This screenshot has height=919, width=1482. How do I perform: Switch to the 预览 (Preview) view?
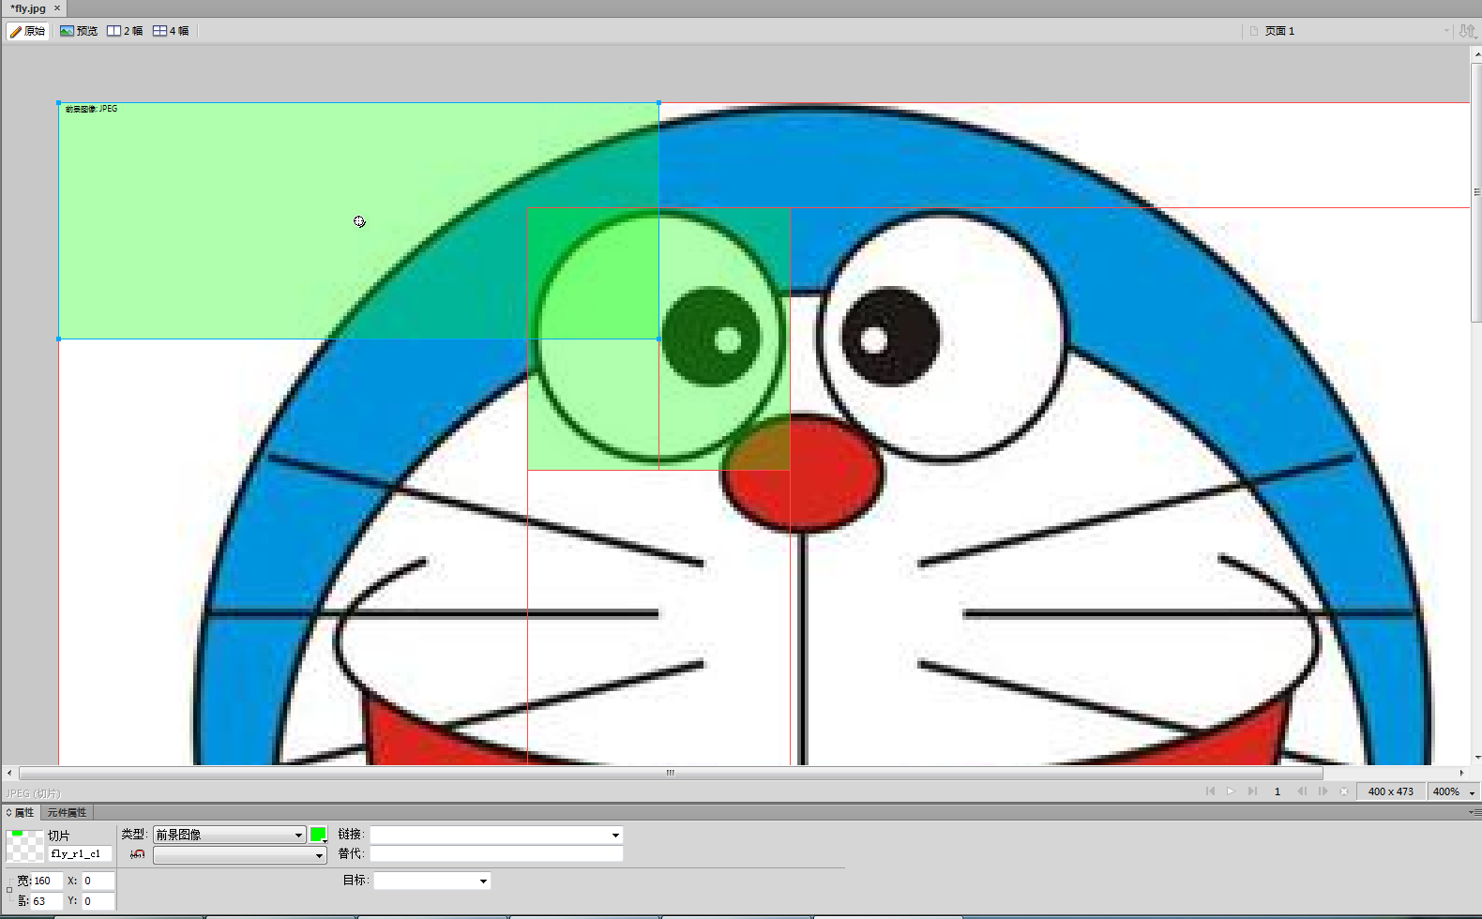(x=79, y=31)
